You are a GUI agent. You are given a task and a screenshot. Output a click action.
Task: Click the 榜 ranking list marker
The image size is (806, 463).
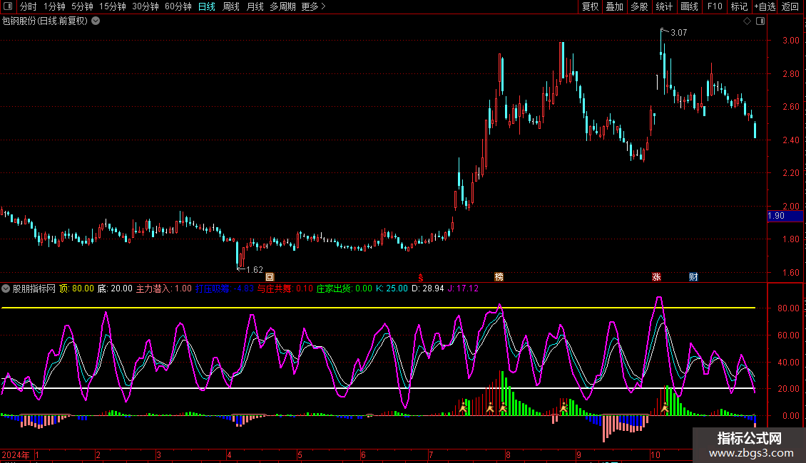499,277
